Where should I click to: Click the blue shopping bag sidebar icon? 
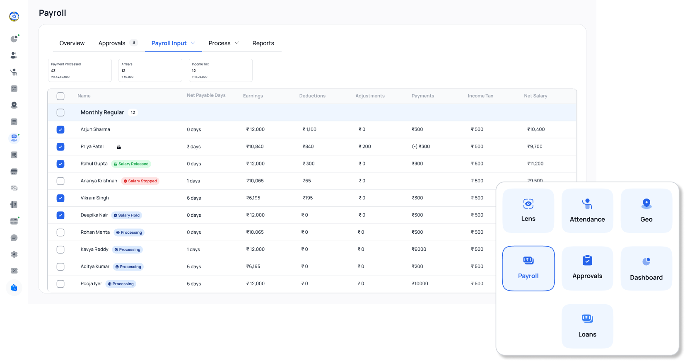click(14, 288)
